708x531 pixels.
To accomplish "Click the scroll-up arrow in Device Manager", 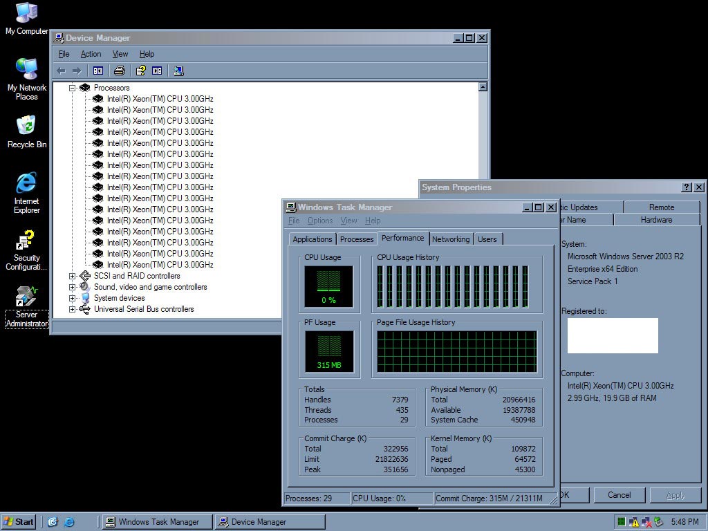I will tap(483, 87).
